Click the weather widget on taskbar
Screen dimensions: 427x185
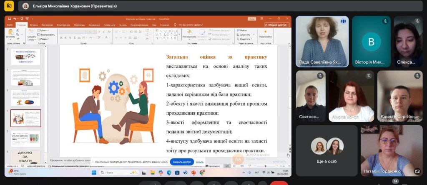pyautogui.click(x=18, y=172)
